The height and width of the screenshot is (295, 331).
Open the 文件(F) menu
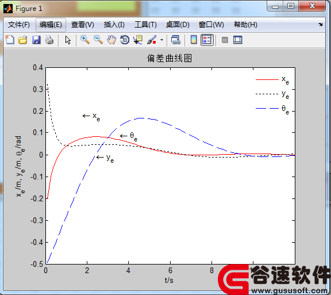click(19, 25)
